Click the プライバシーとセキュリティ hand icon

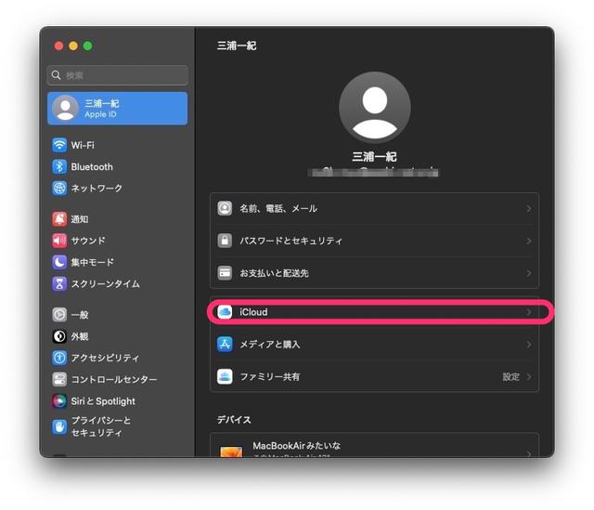(x=59, y=426)
